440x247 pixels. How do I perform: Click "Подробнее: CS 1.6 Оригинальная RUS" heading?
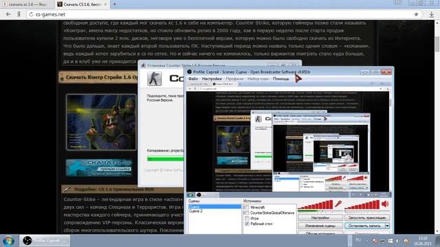click(x=114, y=189)
